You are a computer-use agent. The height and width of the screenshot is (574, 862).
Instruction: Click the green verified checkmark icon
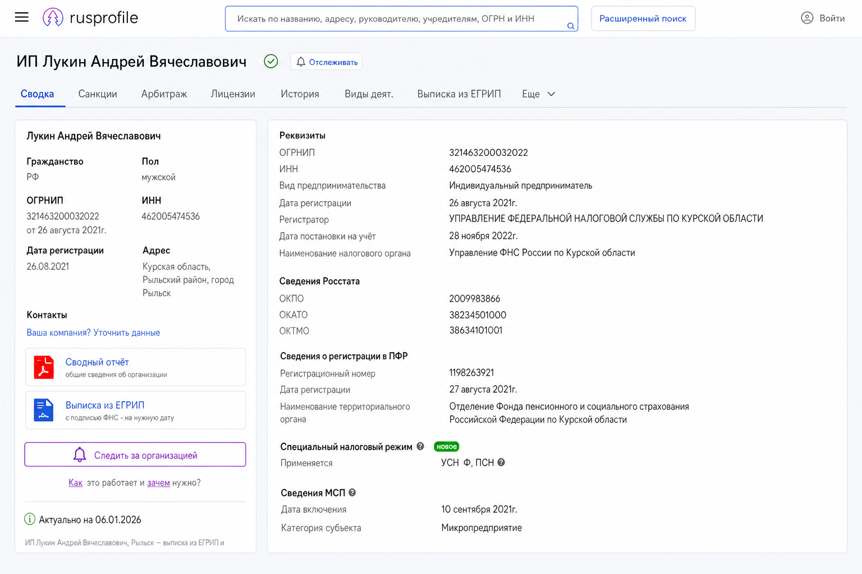pos(271,61)
